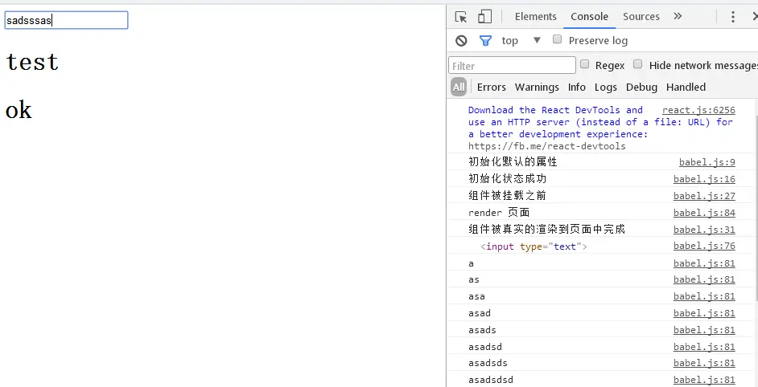Click the 'test' heading on the page

tap(32, 62)
